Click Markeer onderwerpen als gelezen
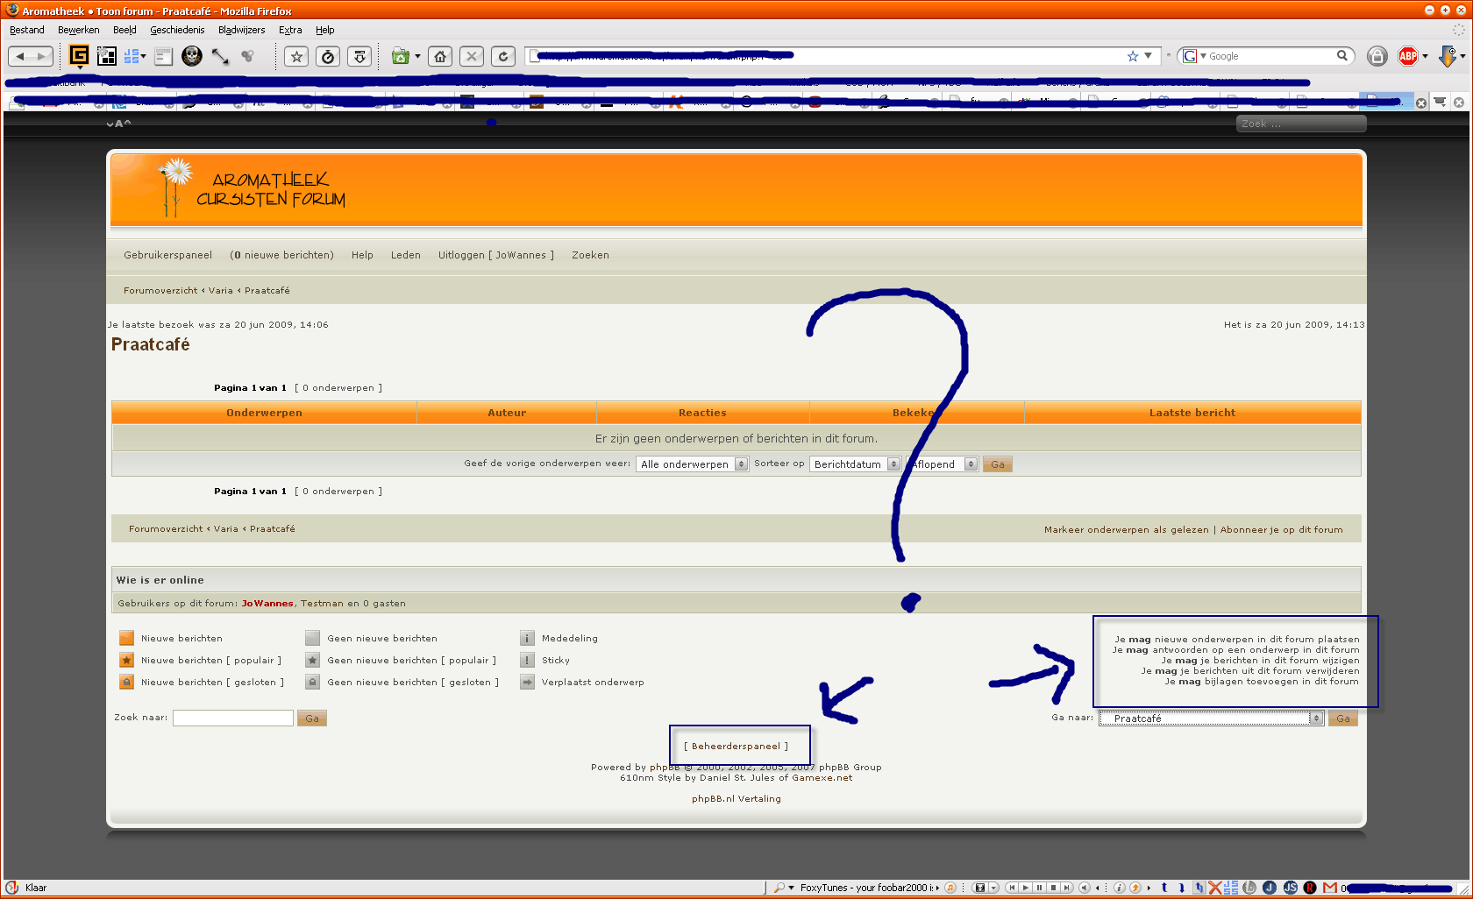 (1126, 530)
